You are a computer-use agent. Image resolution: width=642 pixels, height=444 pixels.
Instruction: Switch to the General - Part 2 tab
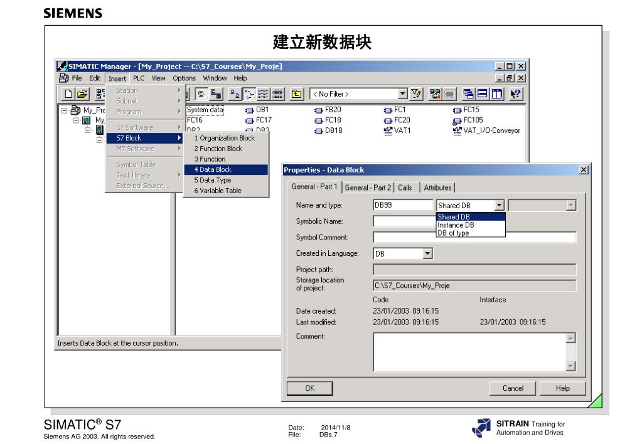click(368, 188)
